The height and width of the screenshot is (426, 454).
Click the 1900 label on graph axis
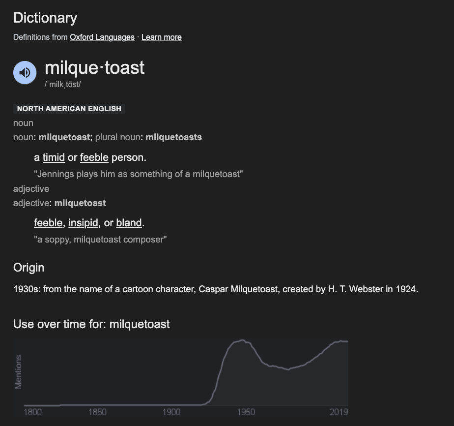click(x=171, y=412)
